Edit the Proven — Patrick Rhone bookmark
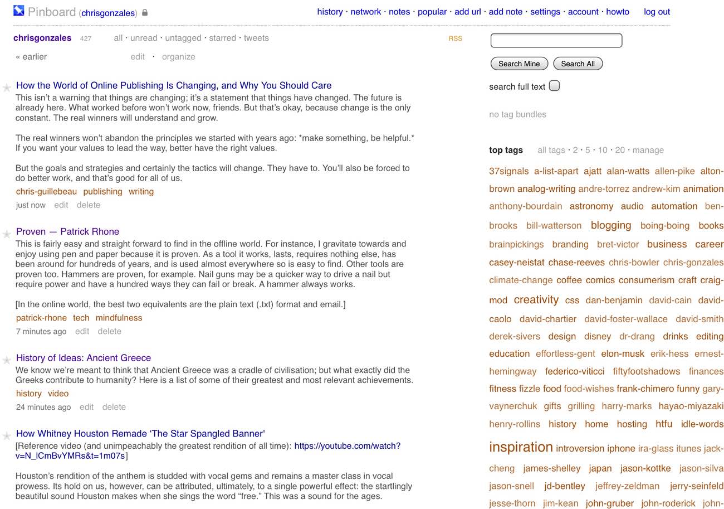This screenshot has height=509, width=724. (82, 331)
